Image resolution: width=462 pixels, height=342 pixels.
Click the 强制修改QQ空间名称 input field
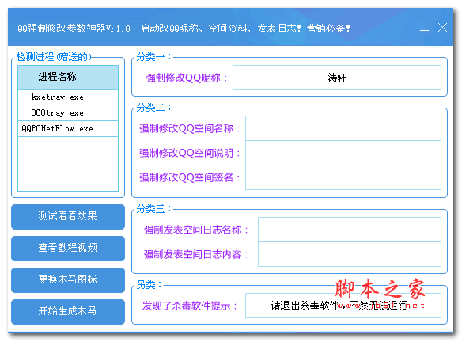pos(343,128)
